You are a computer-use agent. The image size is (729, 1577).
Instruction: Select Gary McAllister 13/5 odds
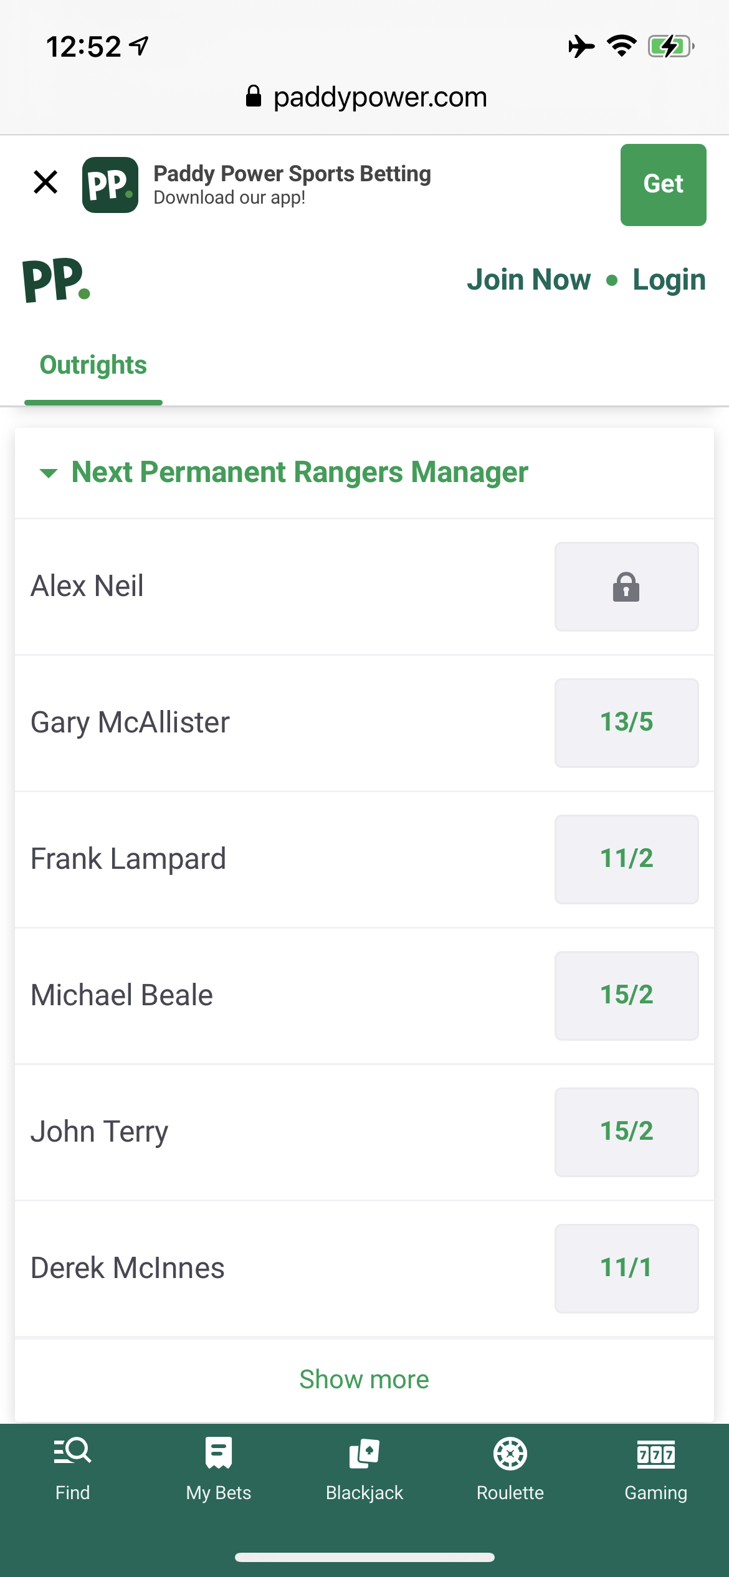pyautogui.click(x=626, y=722)
